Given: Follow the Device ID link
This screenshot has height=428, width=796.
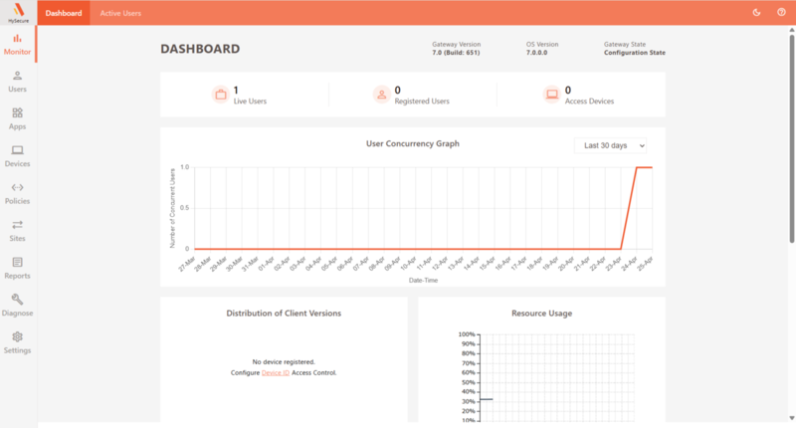Looking at the screenshot, I should click(276, 372).
